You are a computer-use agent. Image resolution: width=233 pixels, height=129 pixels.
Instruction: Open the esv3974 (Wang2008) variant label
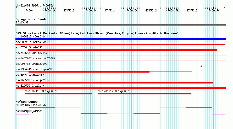pos(30,75)
